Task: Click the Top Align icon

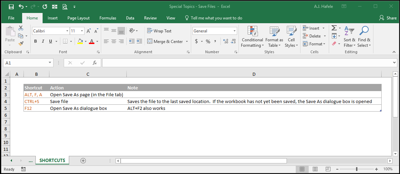Action: [x=106, y=31]
